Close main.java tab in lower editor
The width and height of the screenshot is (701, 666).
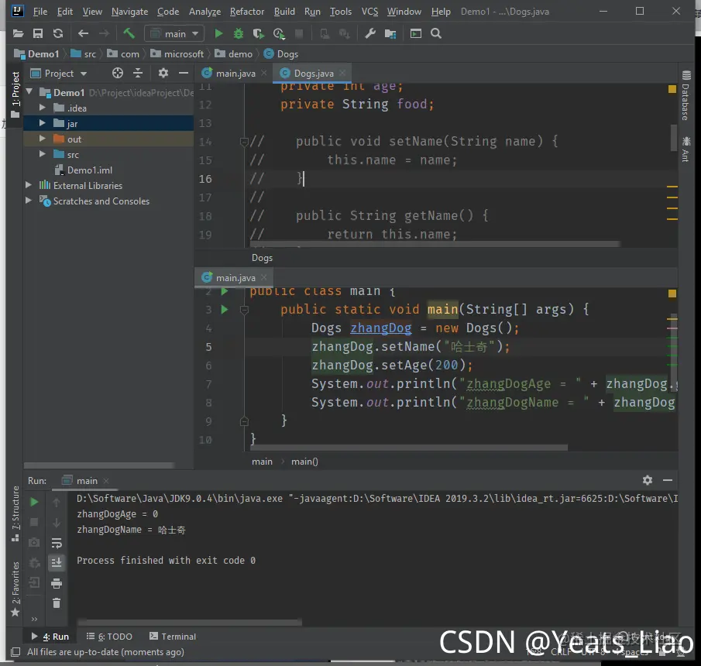pos(264,277)
